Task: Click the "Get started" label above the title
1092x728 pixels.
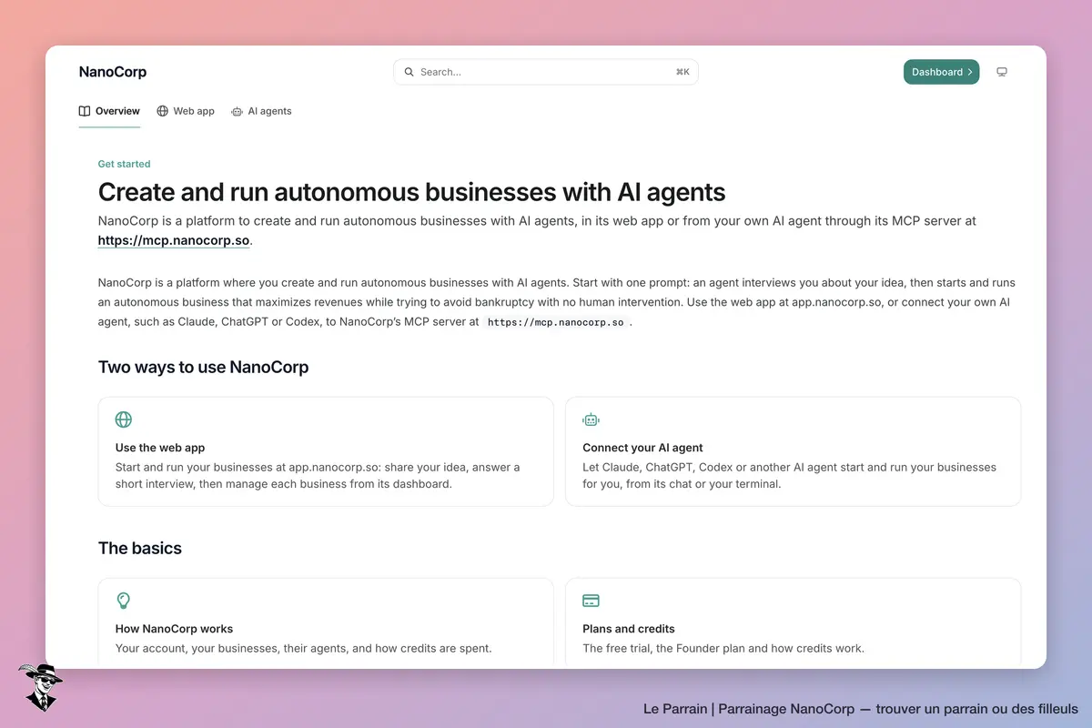Action: [x=125, y=164]
